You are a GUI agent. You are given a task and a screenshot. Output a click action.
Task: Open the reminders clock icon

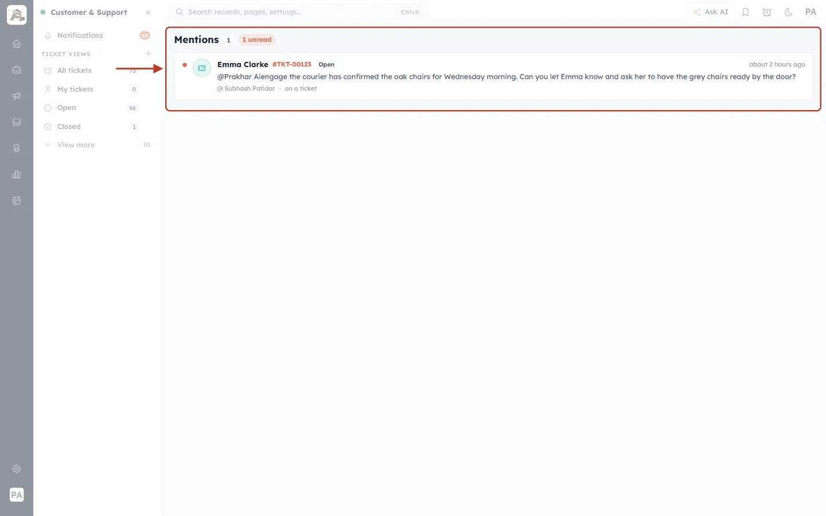(767, 12)
